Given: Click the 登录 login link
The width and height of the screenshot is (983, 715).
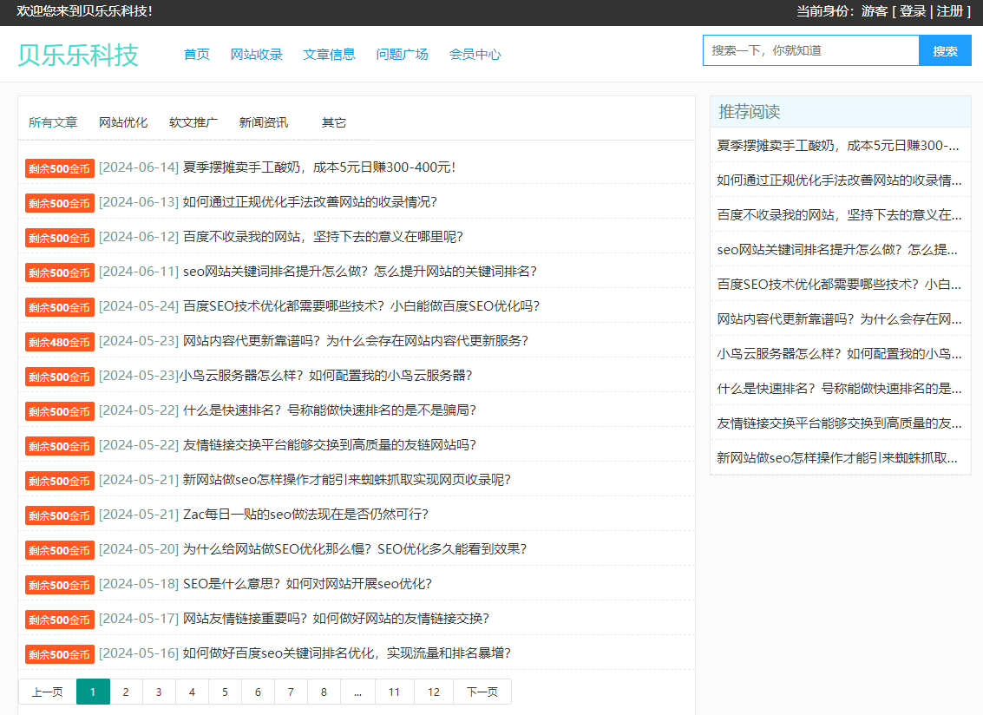Looking at the screenshot, I should click(912, 11).
